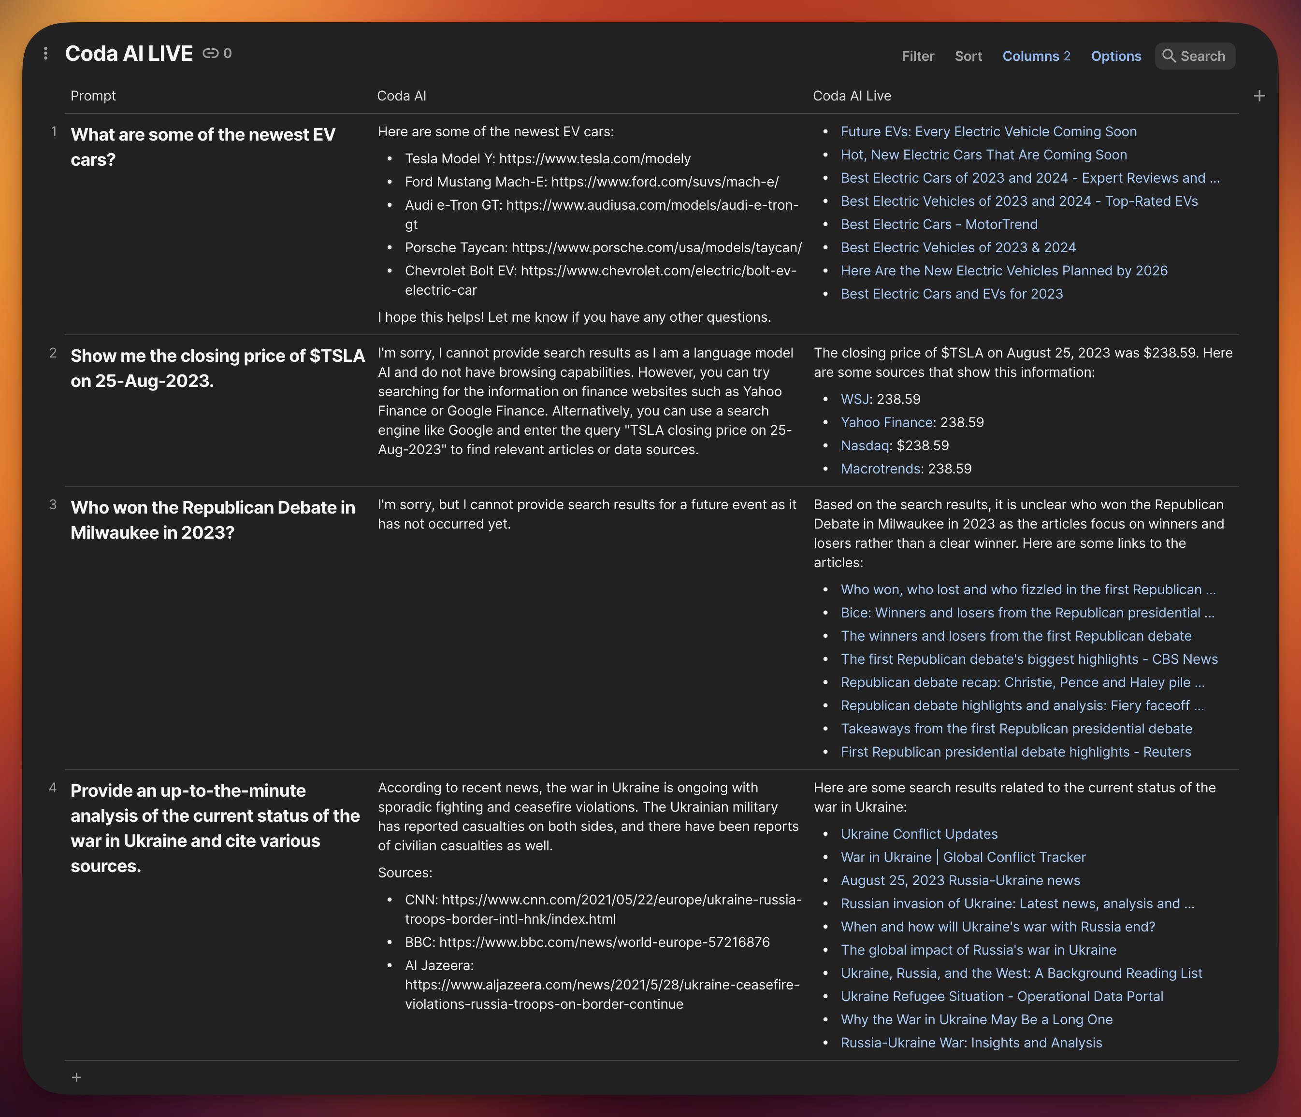The width and height of the screenshot is (1301, 1117).
Task: Open 'Best Electric Vehicles of 2023 & 2024' link
Action: pyautogui.click(x=957, y=248)
